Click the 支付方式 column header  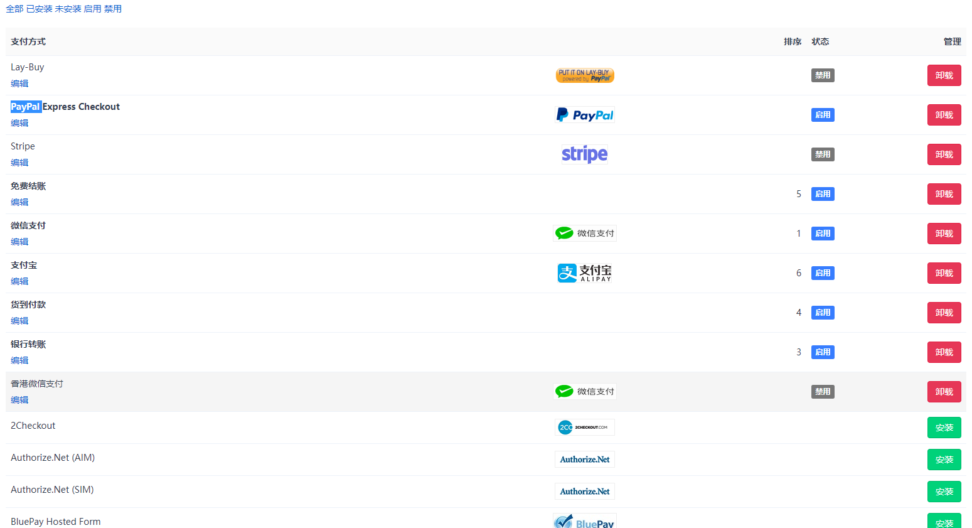[x=28, y=41]
